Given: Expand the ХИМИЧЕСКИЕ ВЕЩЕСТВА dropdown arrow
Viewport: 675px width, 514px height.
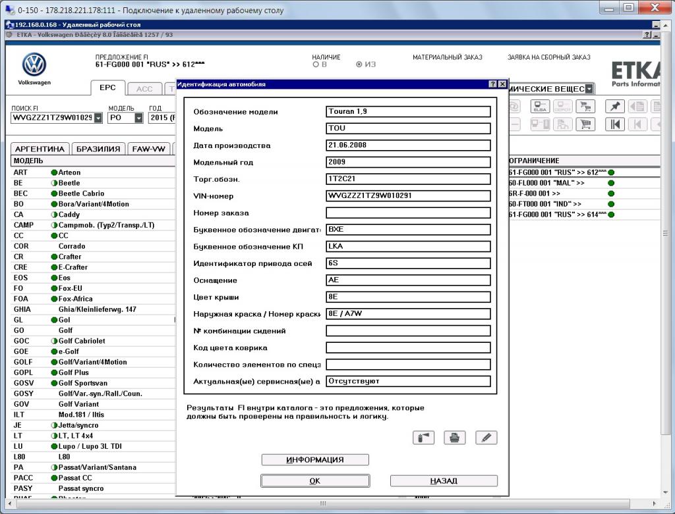Looking at the screenshot, I should (589, 89).
